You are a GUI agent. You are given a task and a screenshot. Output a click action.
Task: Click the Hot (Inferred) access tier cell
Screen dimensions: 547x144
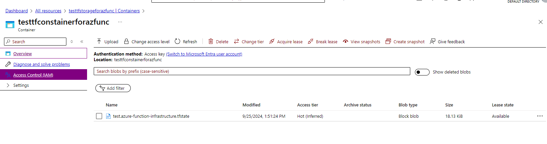[310, 116]
